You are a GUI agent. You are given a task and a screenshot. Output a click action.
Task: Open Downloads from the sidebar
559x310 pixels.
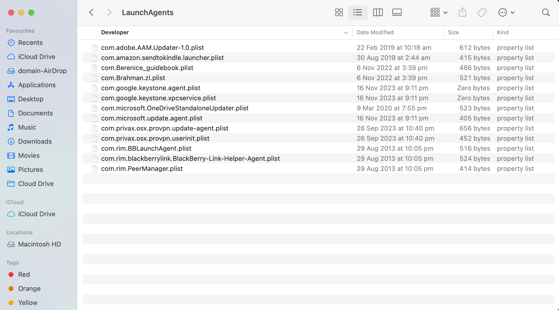(35, 141)
